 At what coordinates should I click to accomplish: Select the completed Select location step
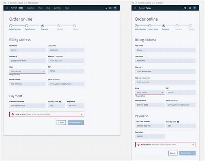tap(11, 25)
